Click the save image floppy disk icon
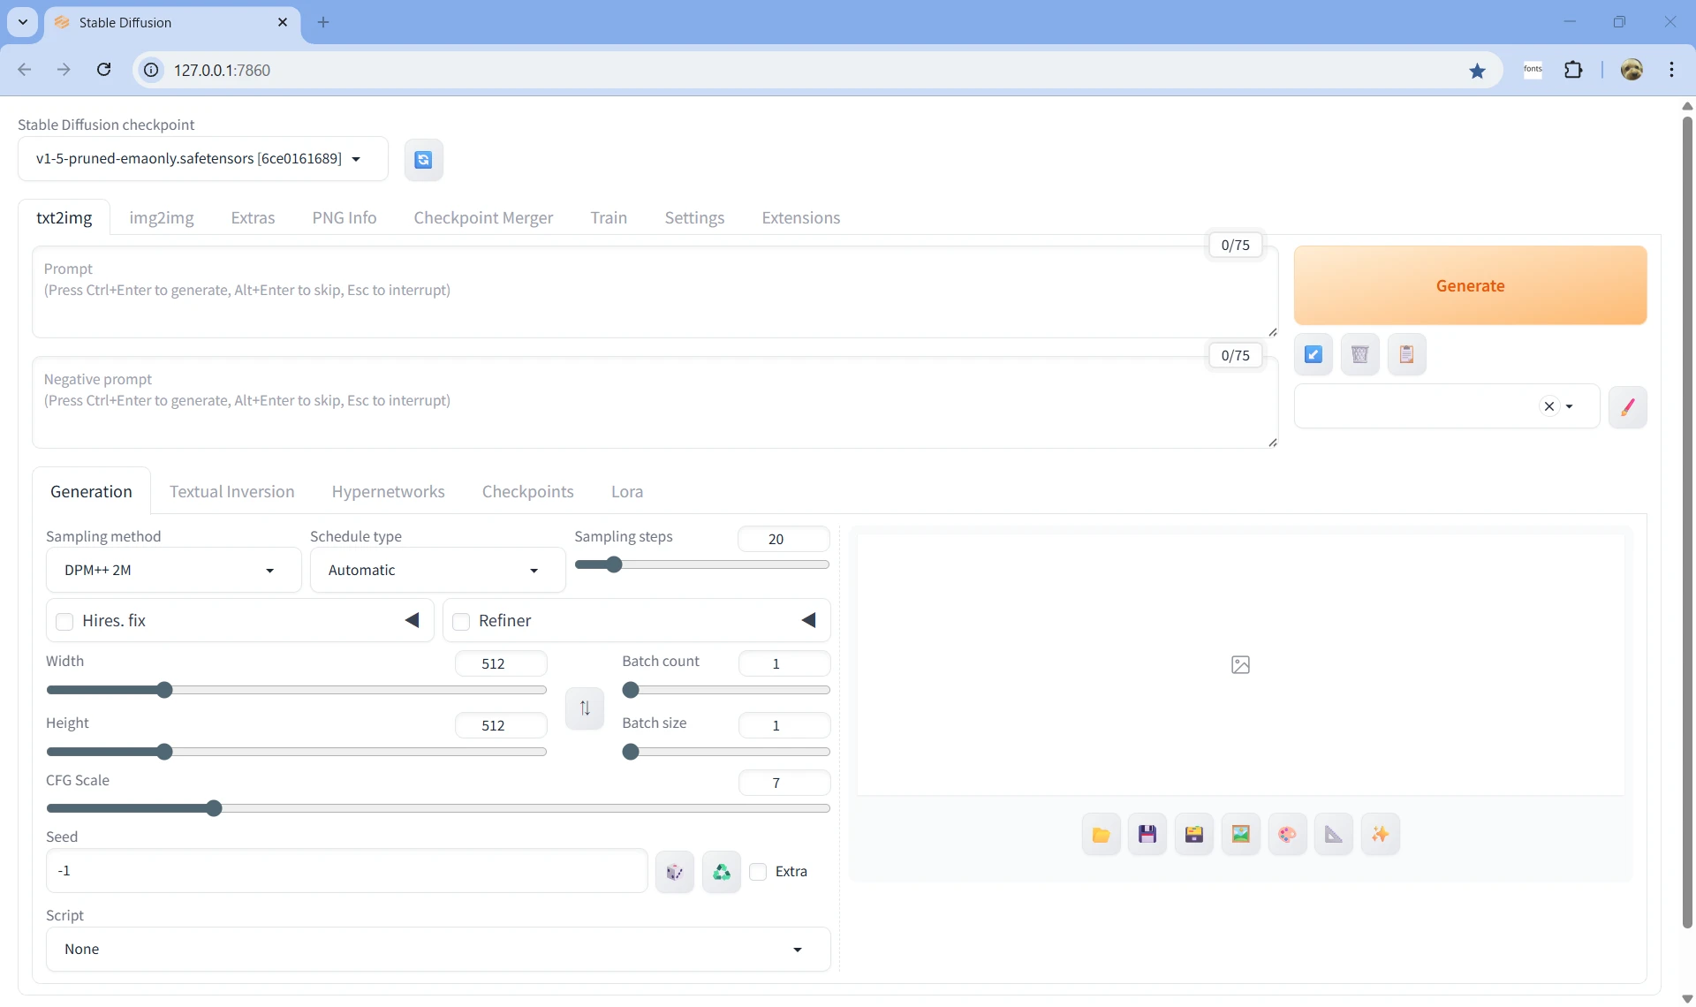Screen dimensions: 1696x1007 pyautogui.click(x=1147, y=835)
